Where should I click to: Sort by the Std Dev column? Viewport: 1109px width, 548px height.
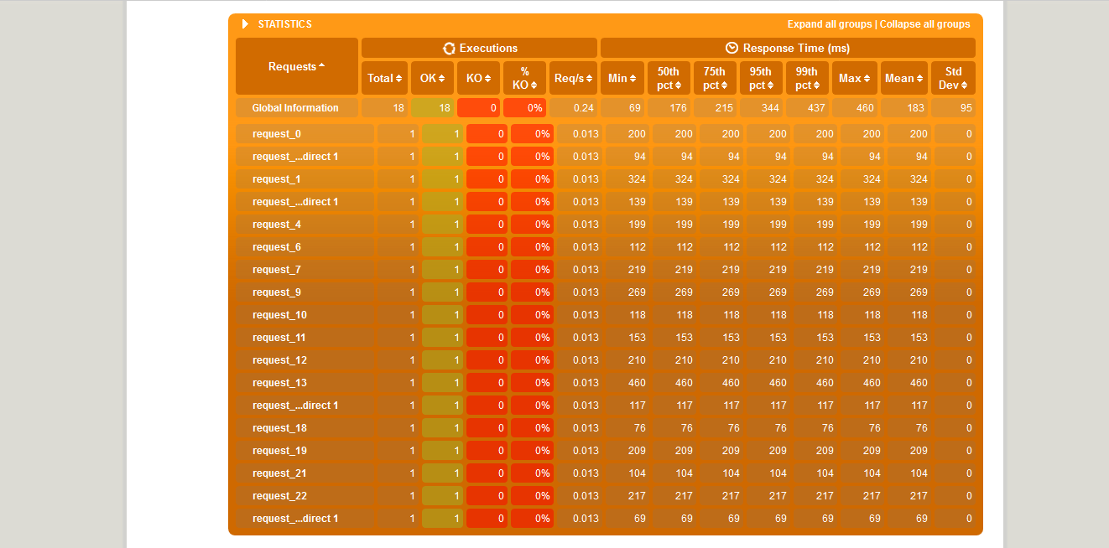click(965, 85)
